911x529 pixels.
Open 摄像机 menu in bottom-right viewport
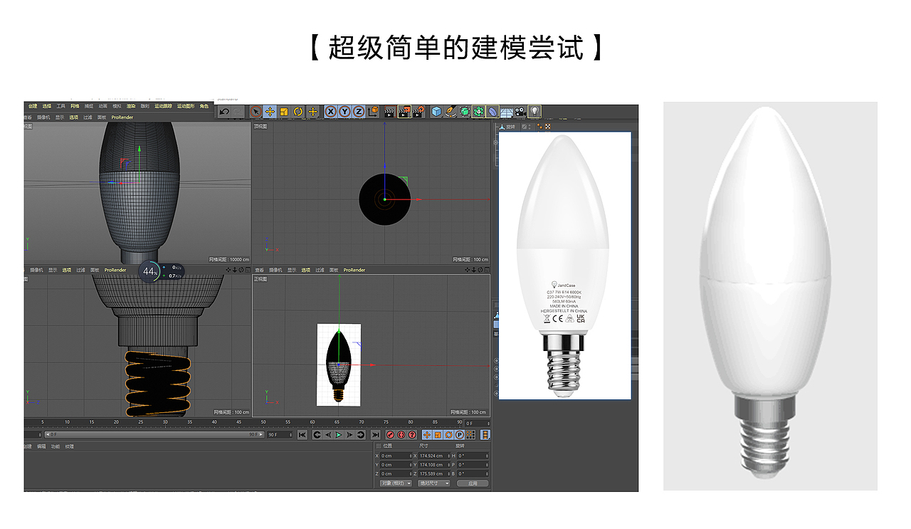pos(274,271)
